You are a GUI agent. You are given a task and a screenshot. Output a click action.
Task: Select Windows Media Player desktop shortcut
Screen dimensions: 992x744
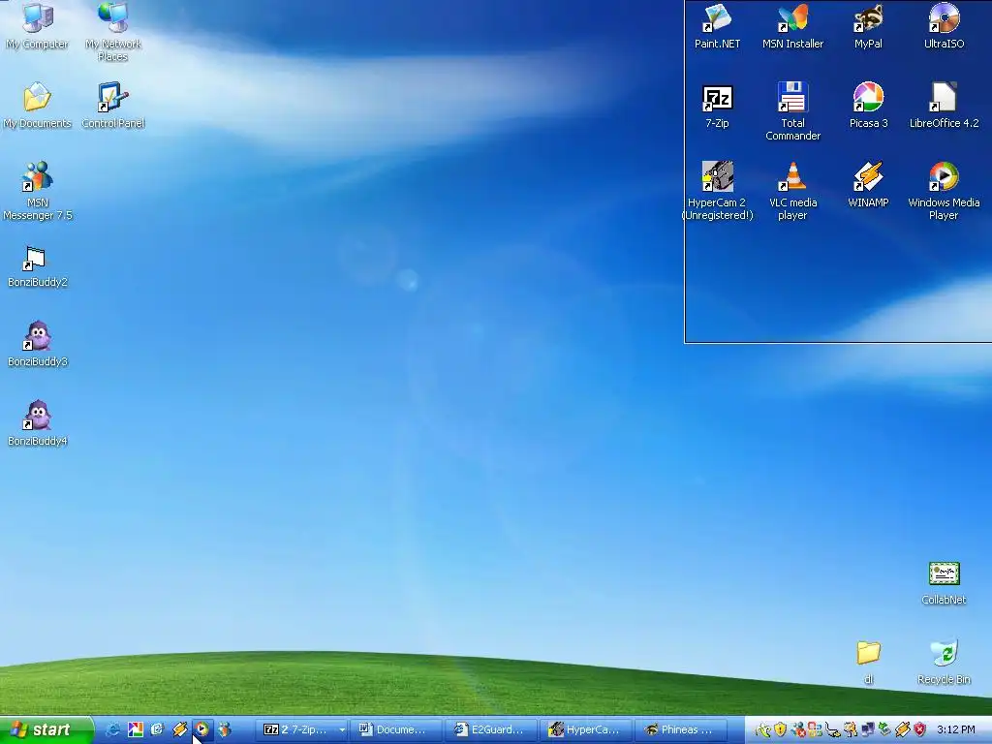pos(944,191)
